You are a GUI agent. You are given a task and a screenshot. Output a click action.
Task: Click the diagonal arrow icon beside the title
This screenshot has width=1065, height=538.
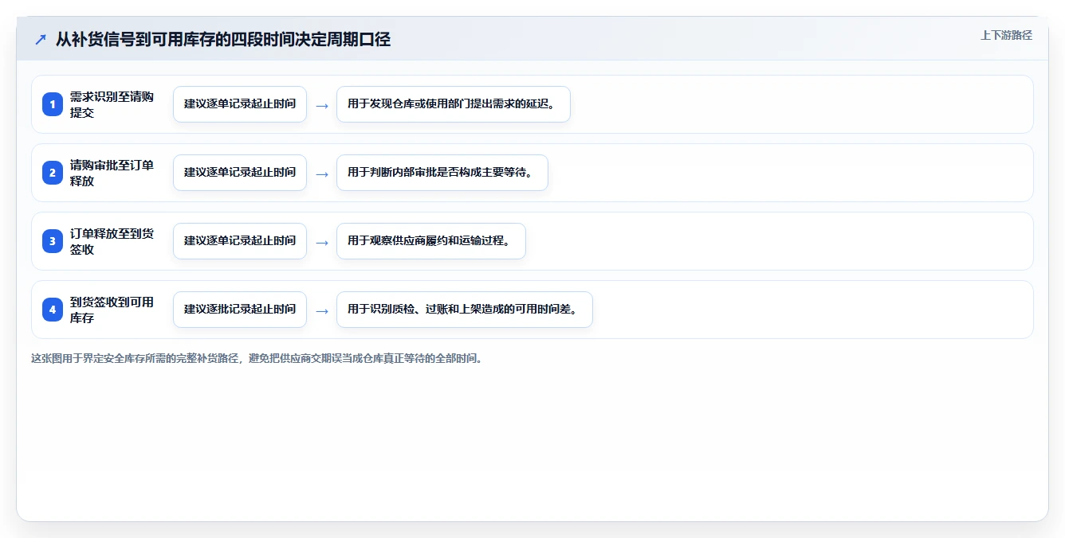(41, 39)
